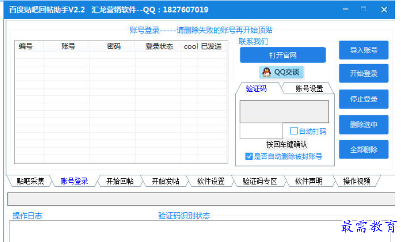
Task: Select the 账号登录 tab
Action: click(74, 181)
